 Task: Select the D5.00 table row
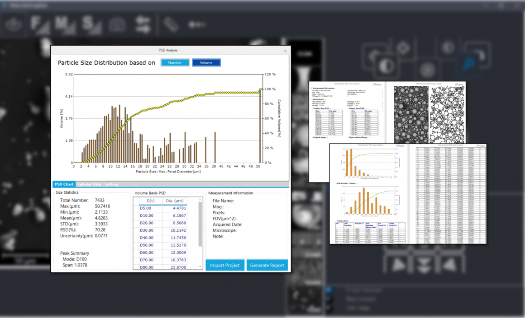[x=163, y=208]
